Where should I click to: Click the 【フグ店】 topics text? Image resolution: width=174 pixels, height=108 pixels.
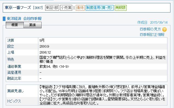[x=102, y=101]
